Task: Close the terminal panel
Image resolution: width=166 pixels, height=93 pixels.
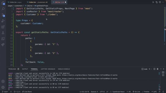Action: pyautogui.click(x=164, y=69)
